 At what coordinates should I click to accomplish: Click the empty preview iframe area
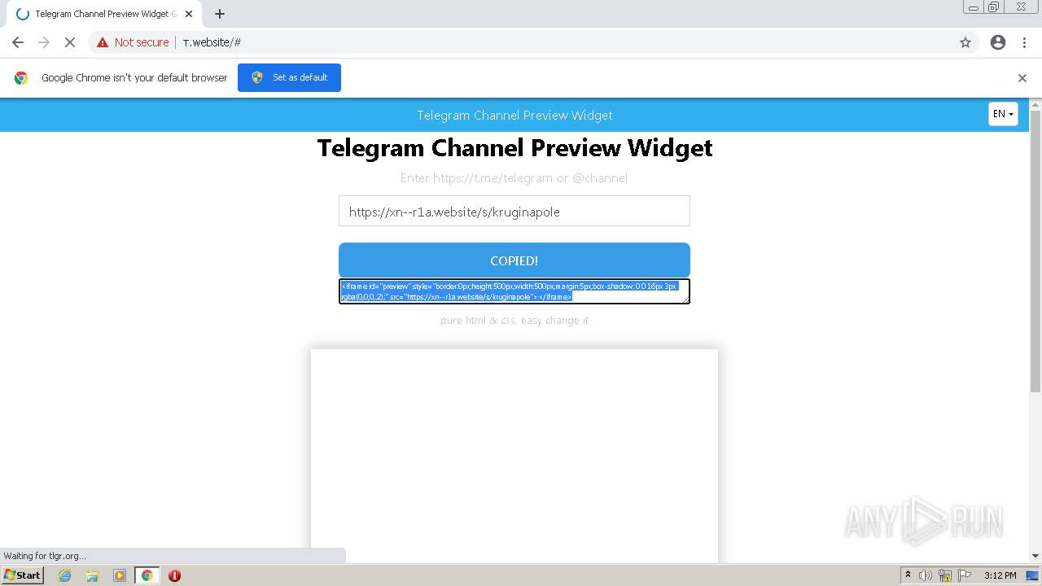514,456
